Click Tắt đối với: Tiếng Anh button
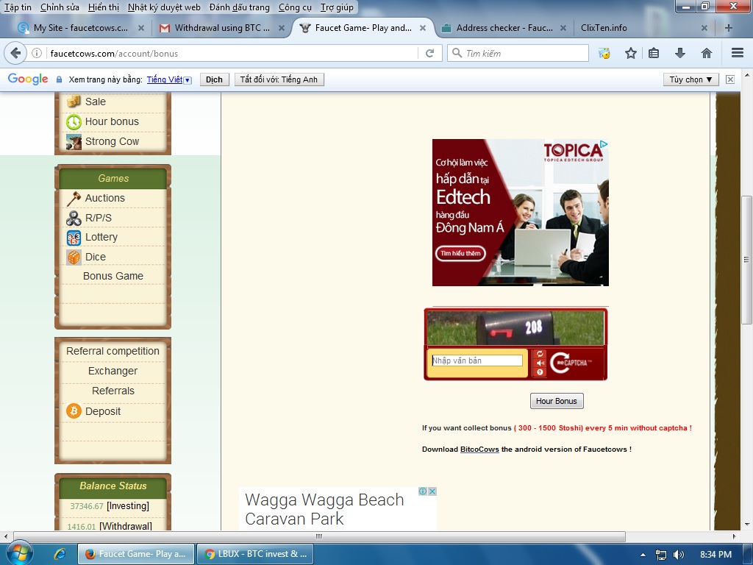This screenshot has height=565, width=753. tap(279, 79)
